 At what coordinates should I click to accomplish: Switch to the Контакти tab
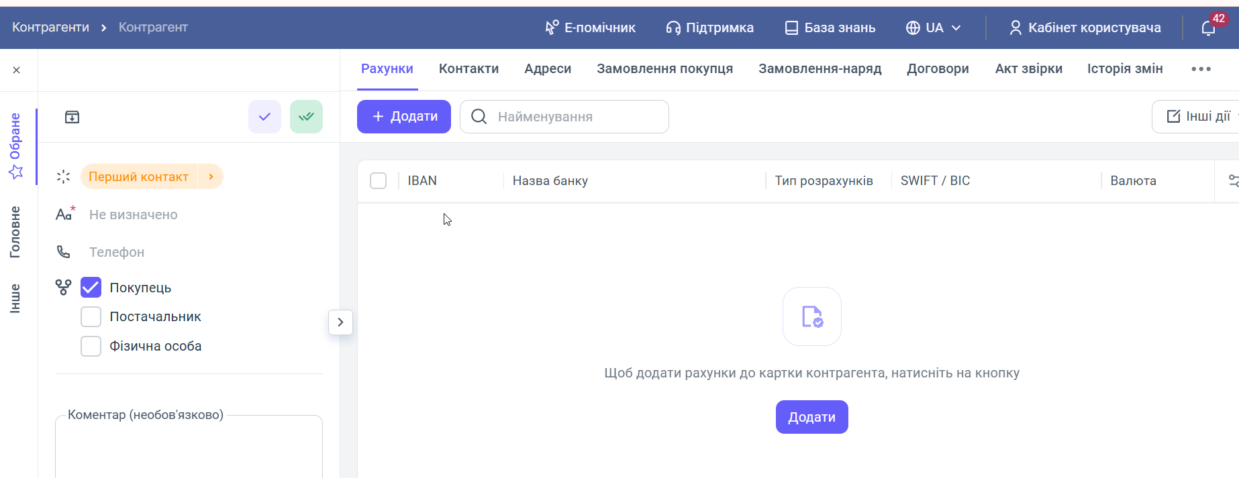(468, 69)
